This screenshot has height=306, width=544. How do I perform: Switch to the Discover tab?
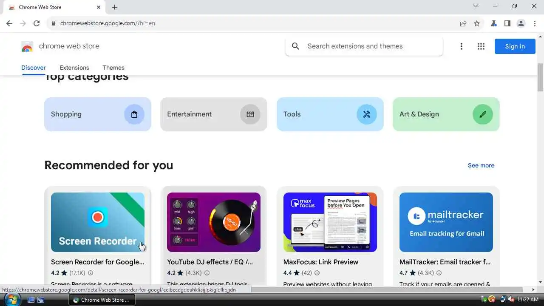[34, 68]
